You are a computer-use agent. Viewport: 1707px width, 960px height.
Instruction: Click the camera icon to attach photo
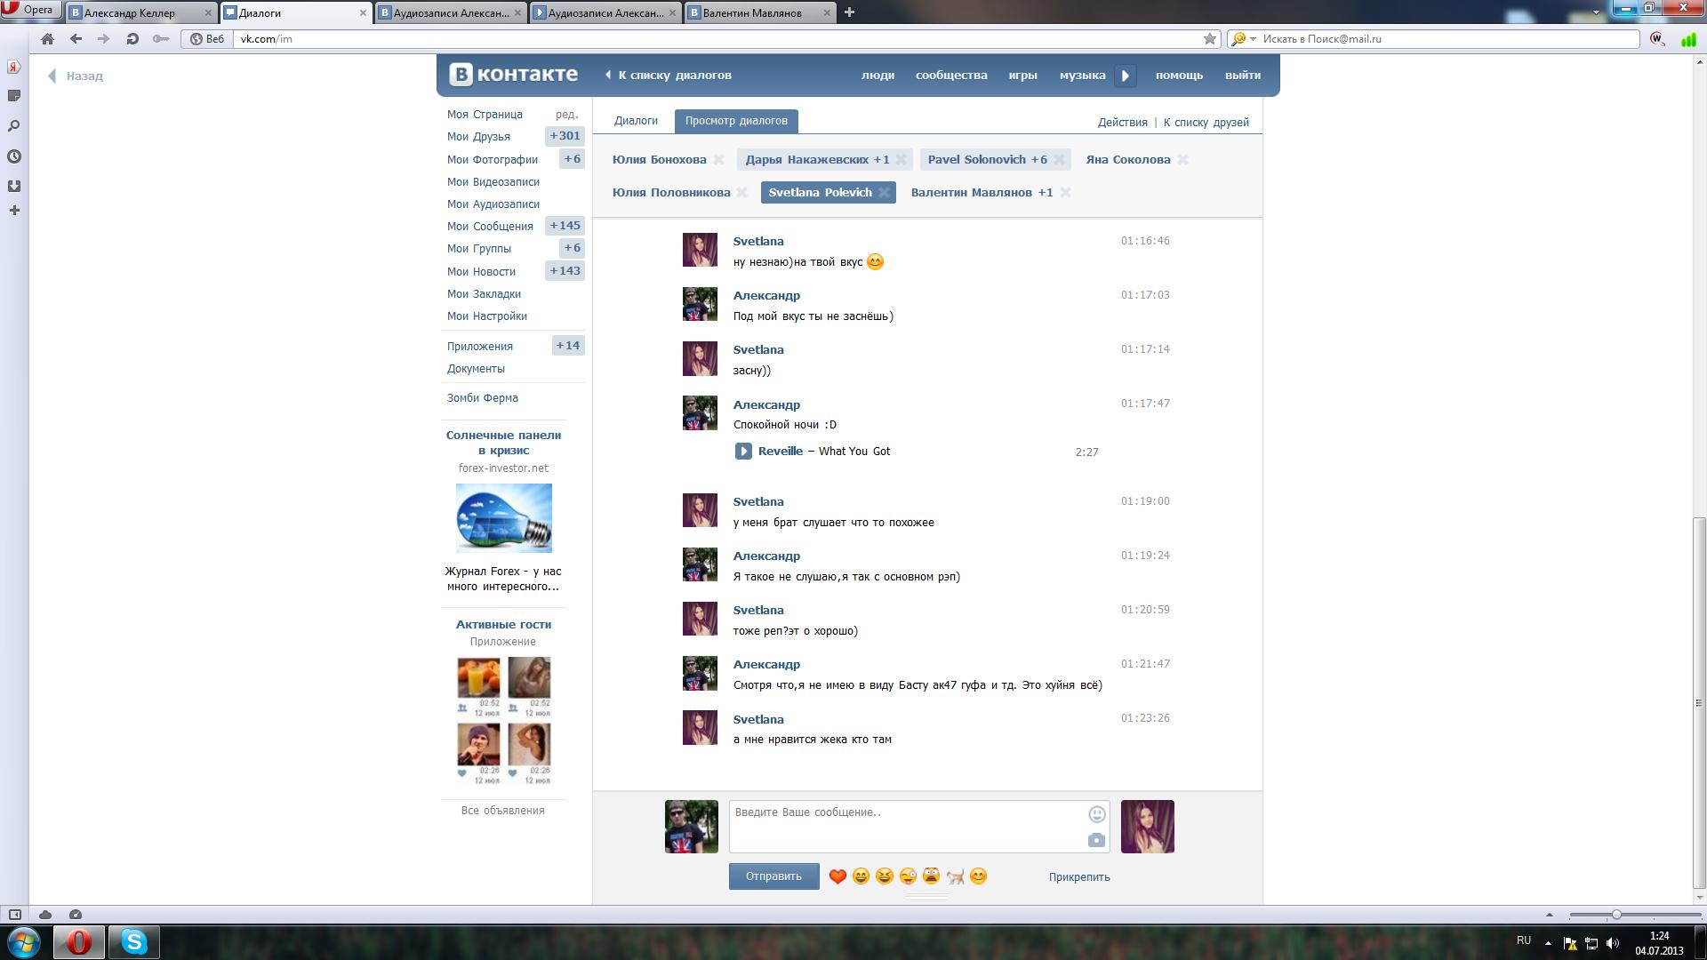click(1097, 840)
